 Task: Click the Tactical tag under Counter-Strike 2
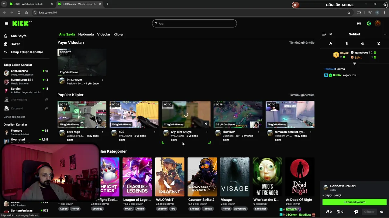[208, 209]
